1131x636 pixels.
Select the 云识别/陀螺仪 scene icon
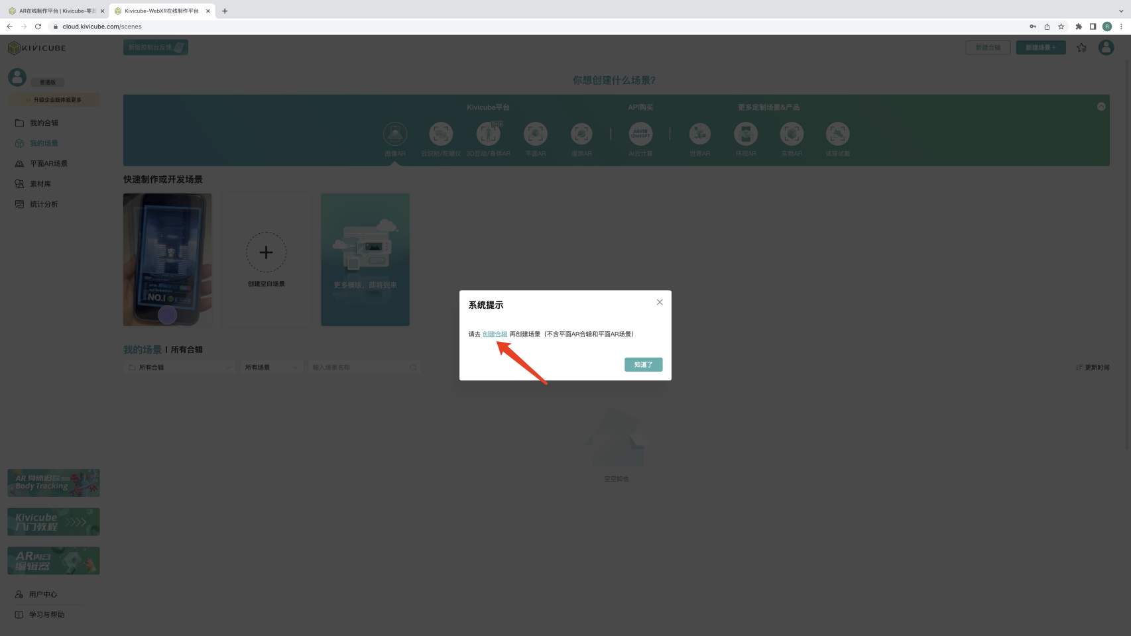441,134
